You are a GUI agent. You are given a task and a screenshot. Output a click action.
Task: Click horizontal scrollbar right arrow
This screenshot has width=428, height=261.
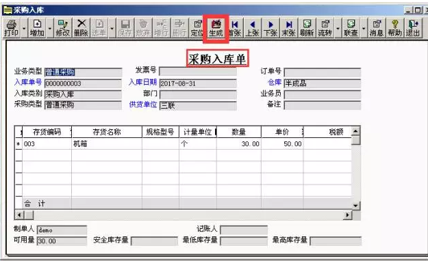pos(347,215)
